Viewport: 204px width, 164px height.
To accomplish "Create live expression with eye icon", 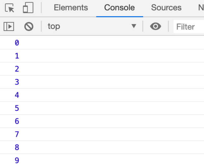I will (156, 26).
